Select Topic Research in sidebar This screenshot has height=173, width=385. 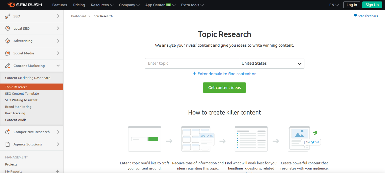click(x=31, y=87)
